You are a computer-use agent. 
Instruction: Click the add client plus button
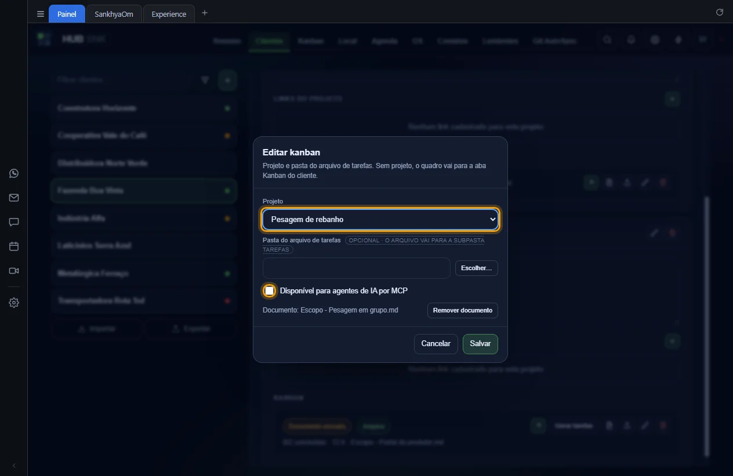click(x=227, y=80)
